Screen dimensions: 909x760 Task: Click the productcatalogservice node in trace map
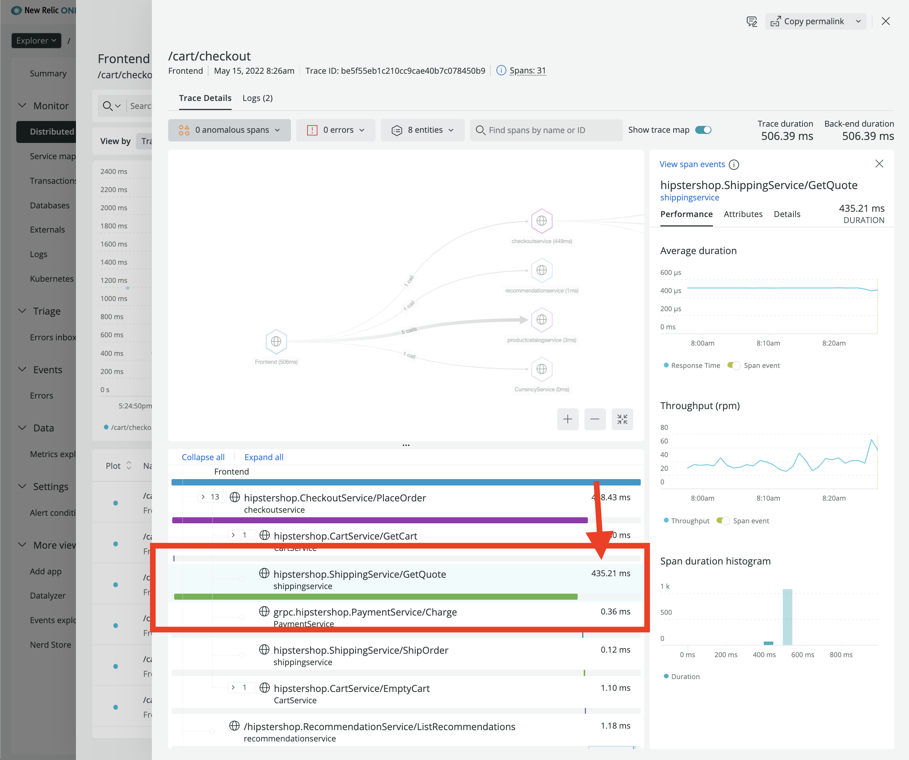(x=541, y=320)
